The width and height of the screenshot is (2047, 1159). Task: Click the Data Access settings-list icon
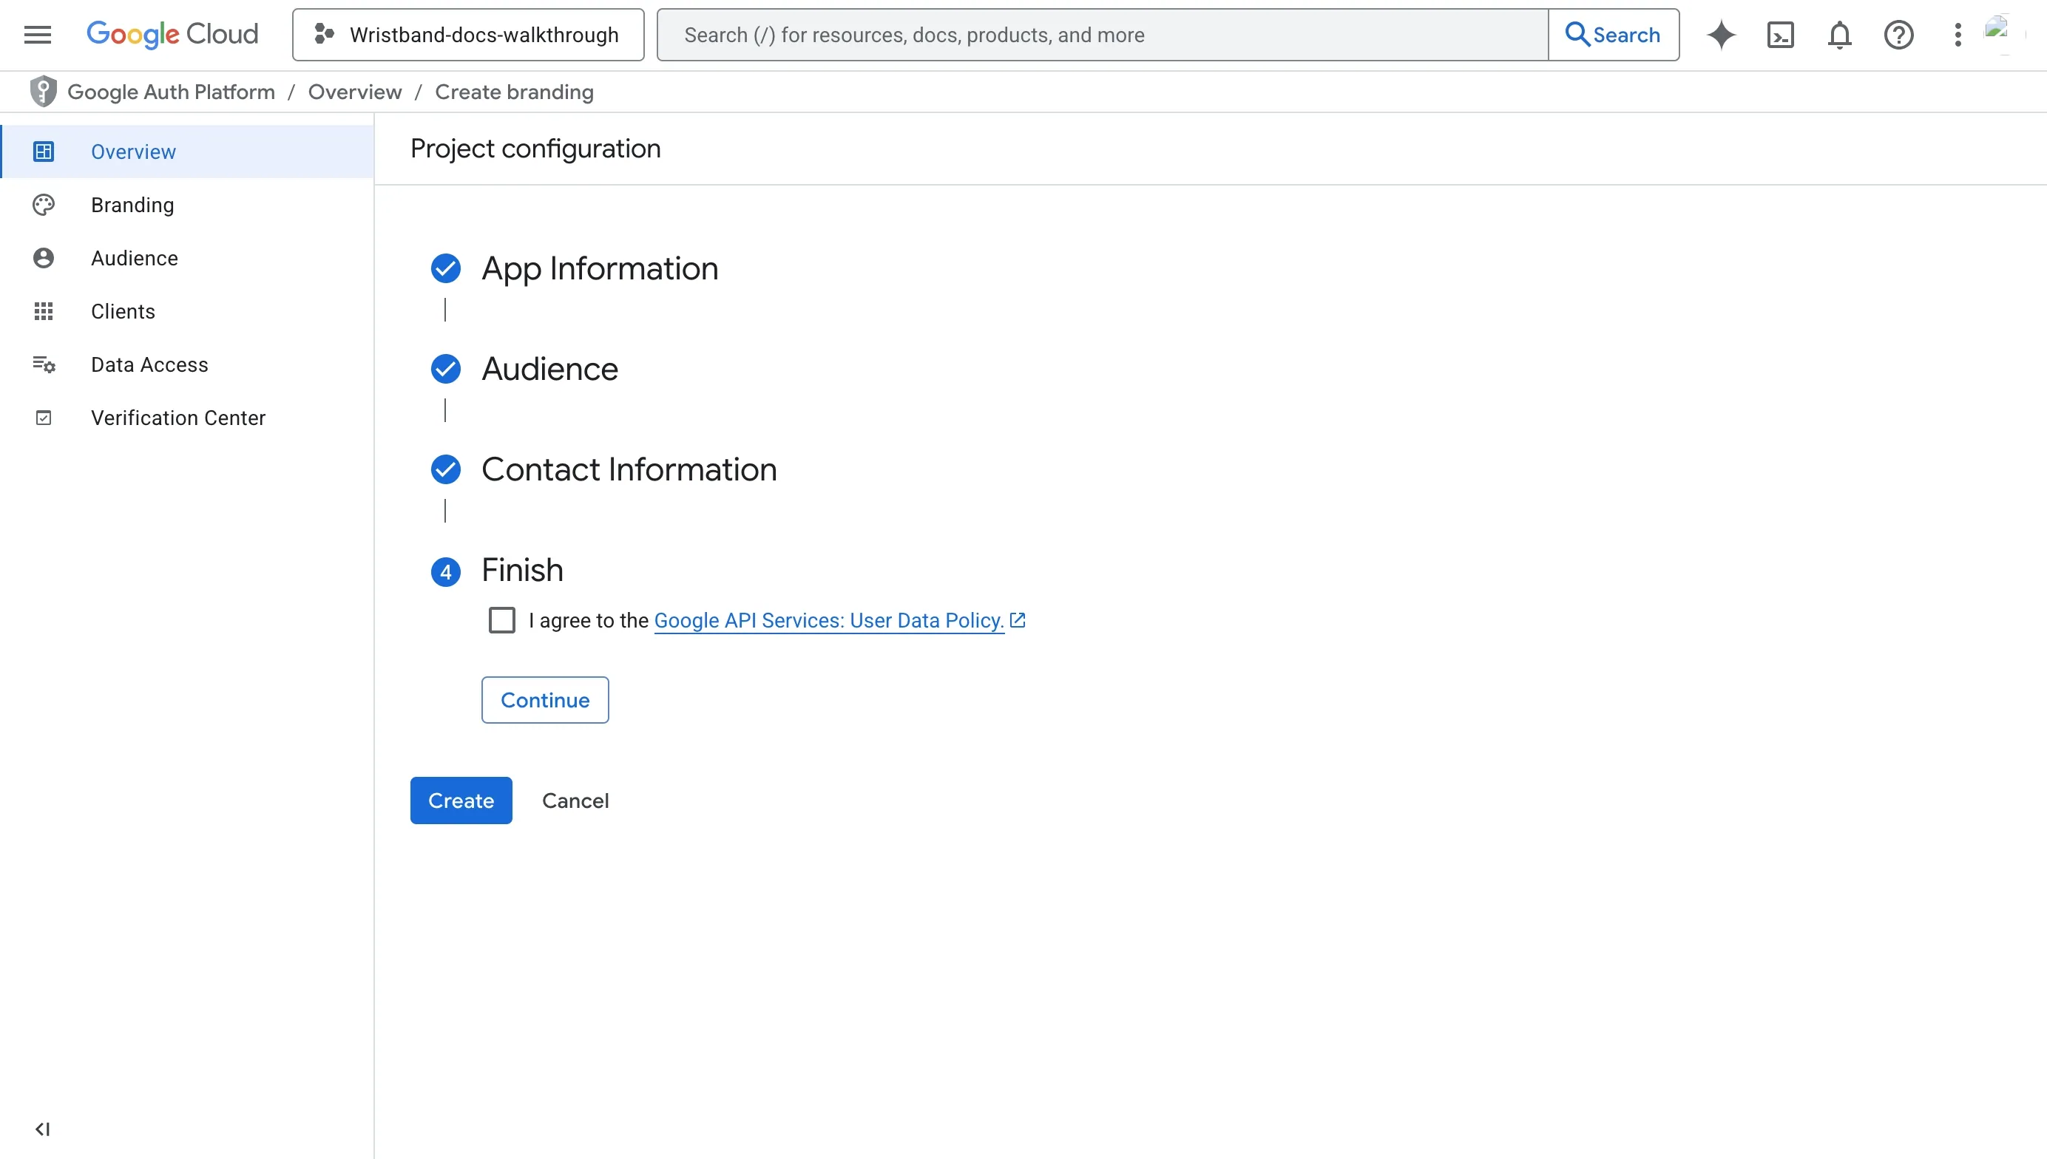point(44,364)
